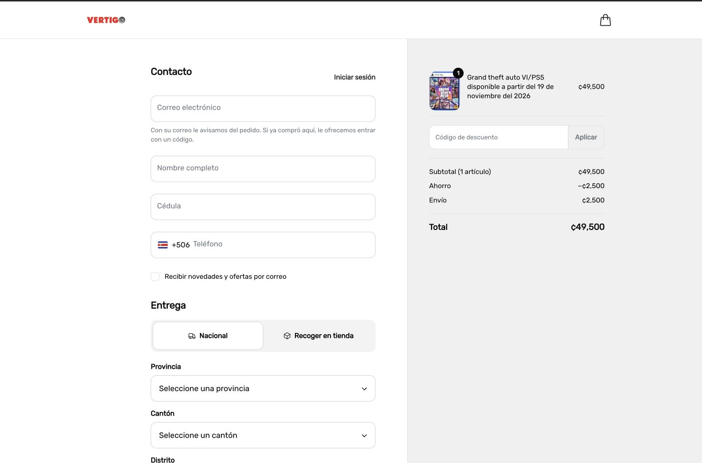
Task: Select the Recoger en tienda tab
Action: click(x=318, y=336)
